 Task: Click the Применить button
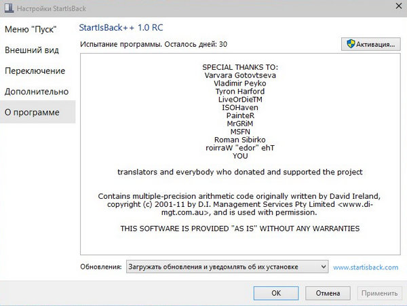coord(379,293)
